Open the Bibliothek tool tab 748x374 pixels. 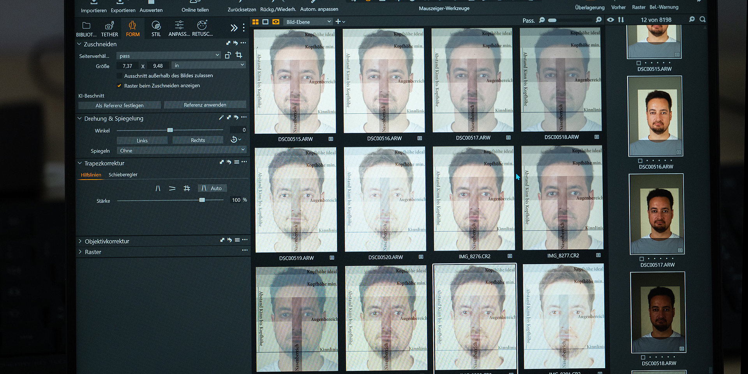[86, 29]
